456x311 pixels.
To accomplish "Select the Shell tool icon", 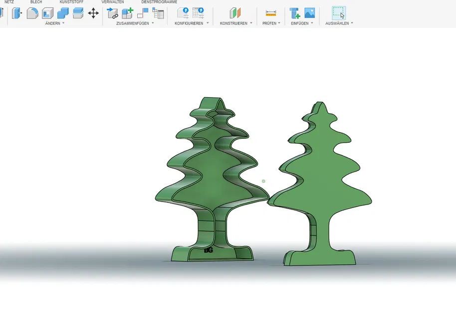I will pyautogui.click(x=47, y=13).
